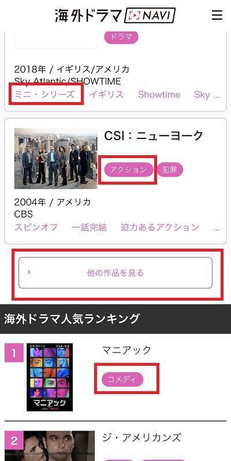Image resolution: width=231 pixels, height=461 pixels.
Task: Tap the コメディ genre tag
Action: click(x=122, y=379)
